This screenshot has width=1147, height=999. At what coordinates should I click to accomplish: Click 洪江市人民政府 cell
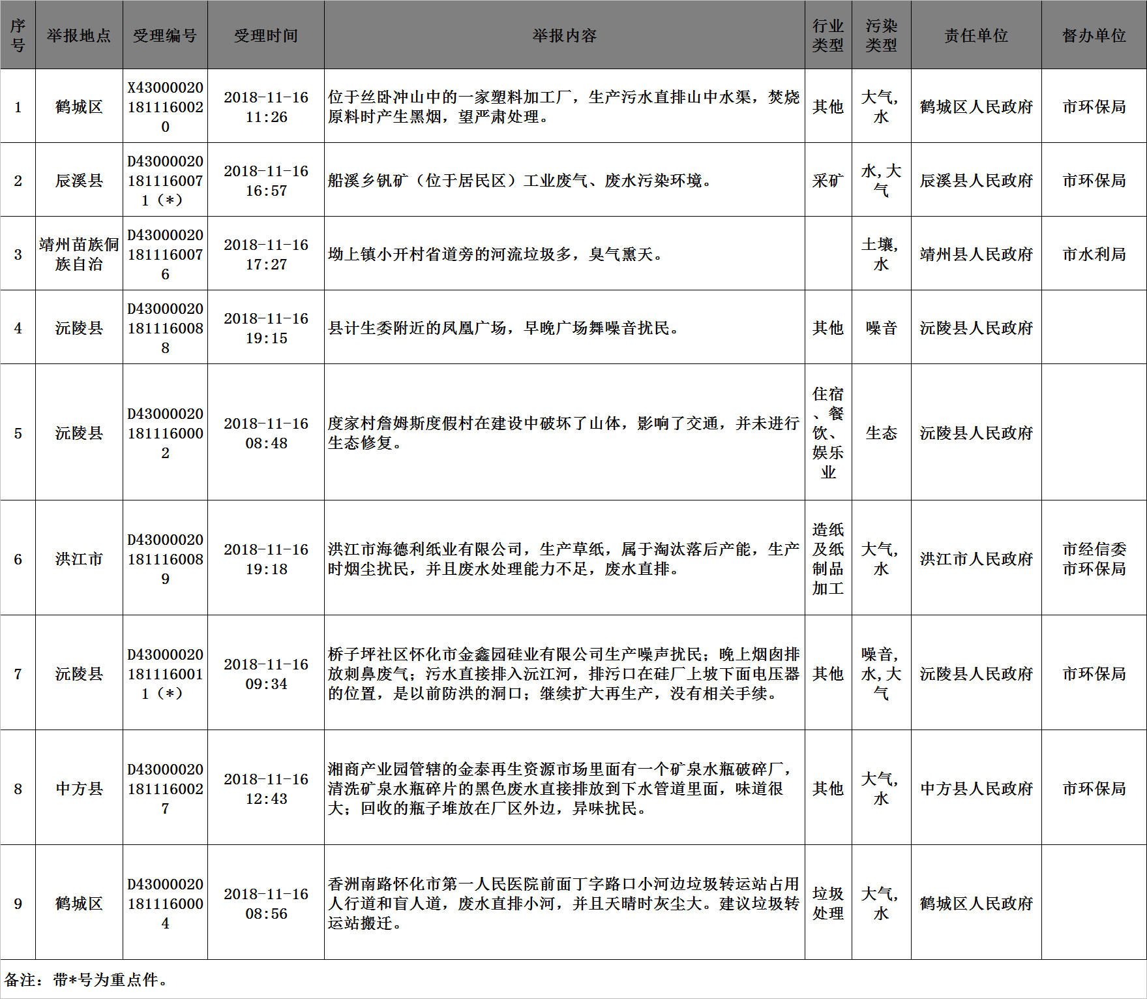[x=976, y=559]
